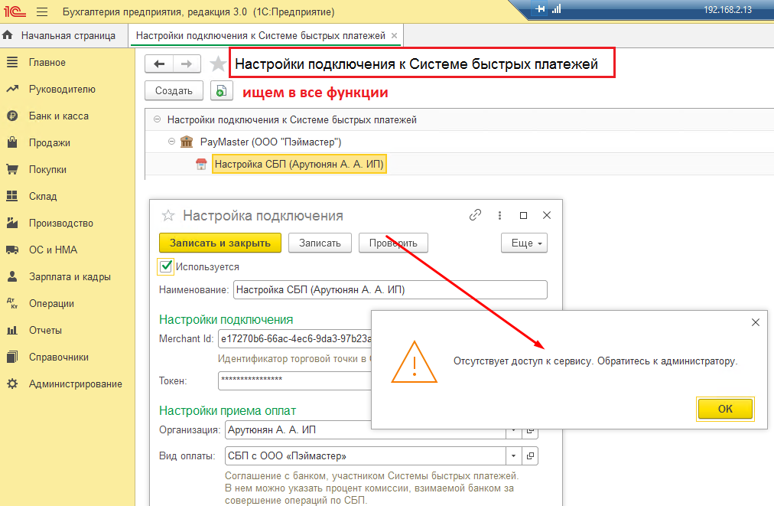Viewport: 774px width, 506px height.
Task: Click the Администрирование gear icon
Action: (x=12, y=384)
